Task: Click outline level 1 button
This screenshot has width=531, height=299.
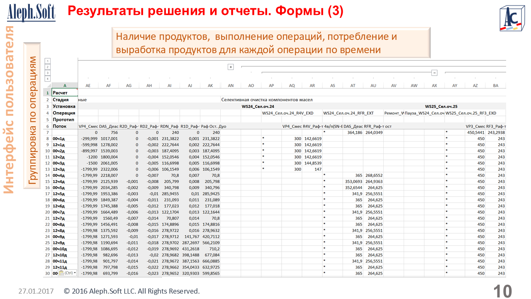Action: (47, 61)
